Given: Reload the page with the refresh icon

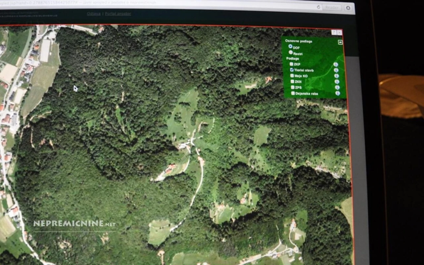Looking at the screenshot, I should point(319,7).
